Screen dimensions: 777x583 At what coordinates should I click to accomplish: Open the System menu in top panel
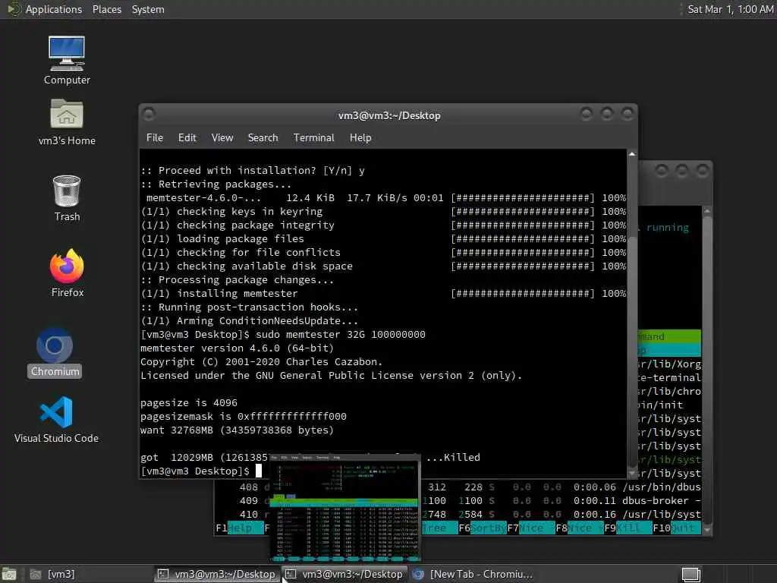point(148,9)
